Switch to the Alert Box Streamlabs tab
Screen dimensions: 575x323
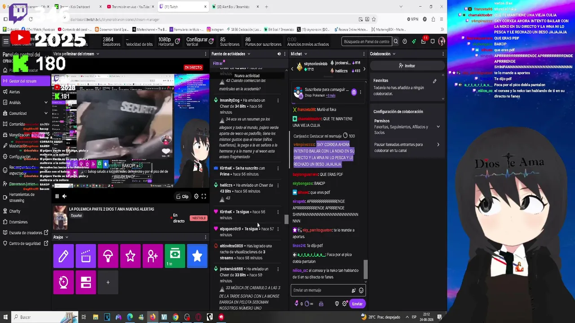tap(234, 7)
